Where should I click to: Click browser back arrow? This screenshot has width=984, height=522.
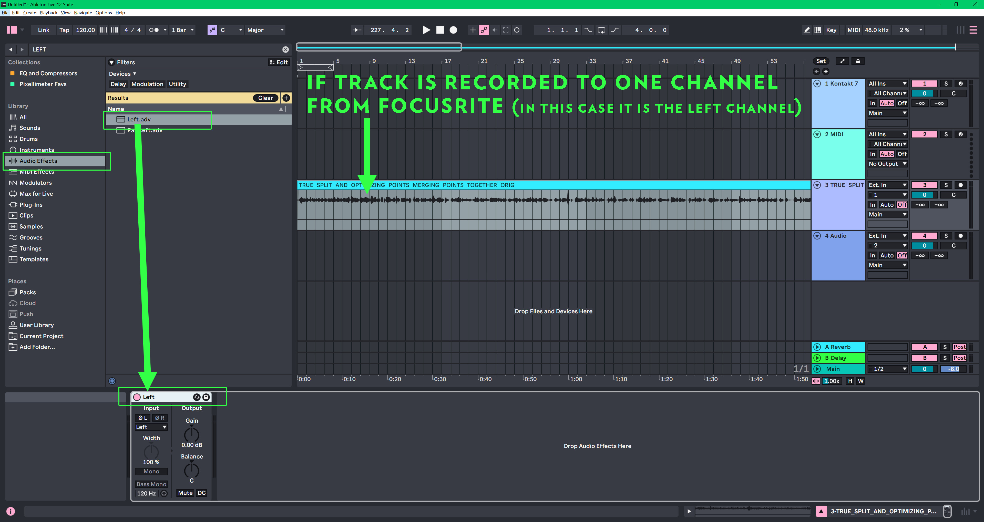[x=11, y=49]
